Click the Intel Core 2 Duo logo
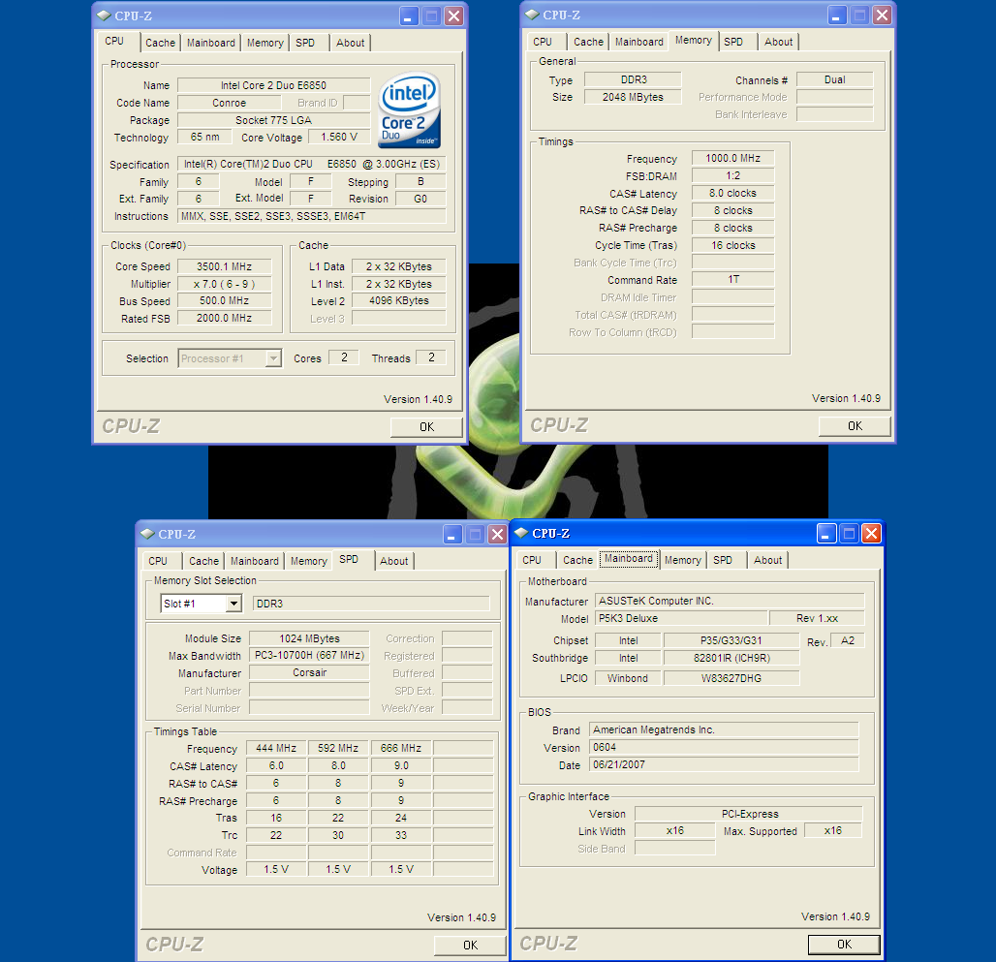This screenshot has height=962, width=996. (410, 109)
